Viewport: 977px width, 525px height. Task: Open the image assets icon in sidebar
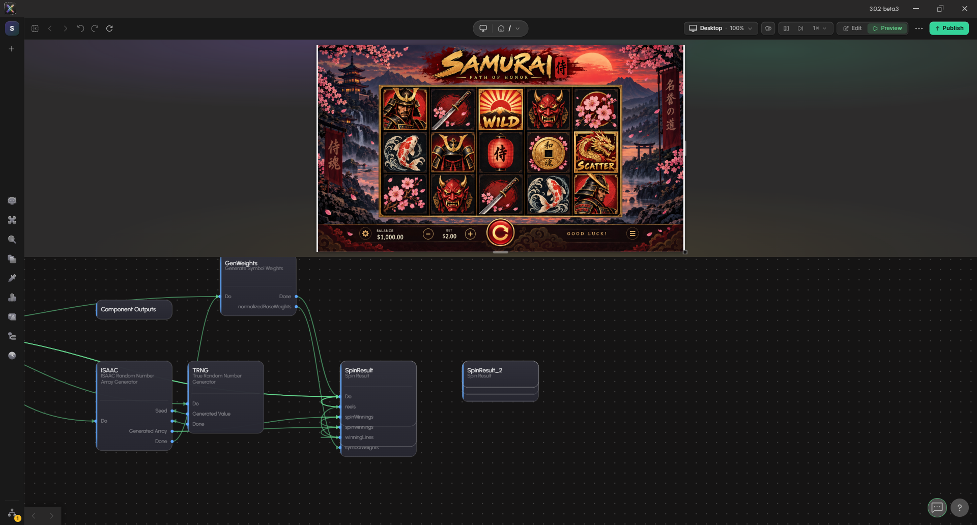pos(12,317)
